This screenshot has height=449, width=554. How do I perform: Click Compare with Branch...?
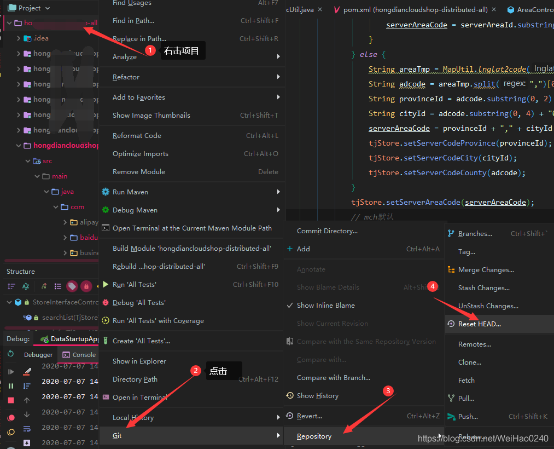coord(364,377)
